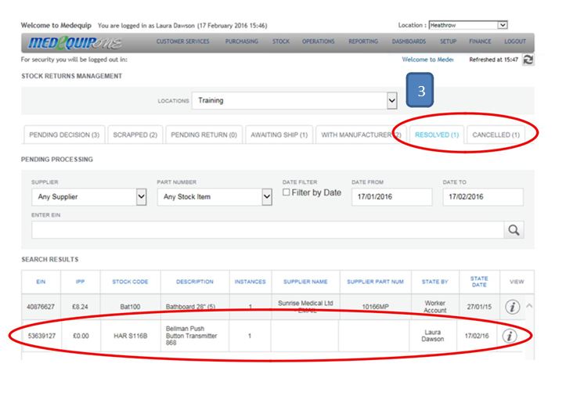Image resolution: width=566 pixels, height=396 pixels.
Task: Click stock code Bat100
Action: coord(130,307)
